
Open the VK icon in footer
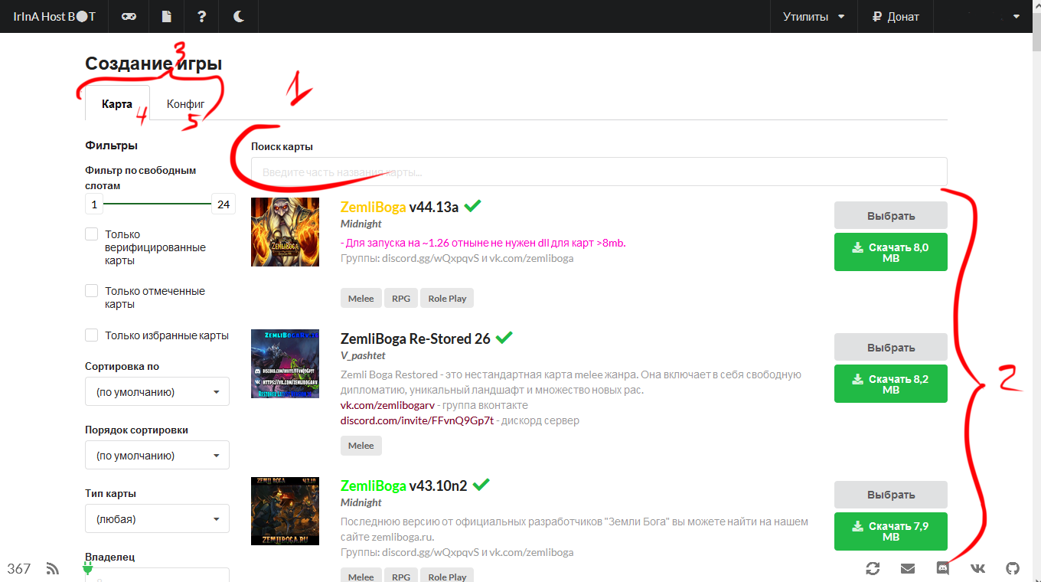point(978,568)
